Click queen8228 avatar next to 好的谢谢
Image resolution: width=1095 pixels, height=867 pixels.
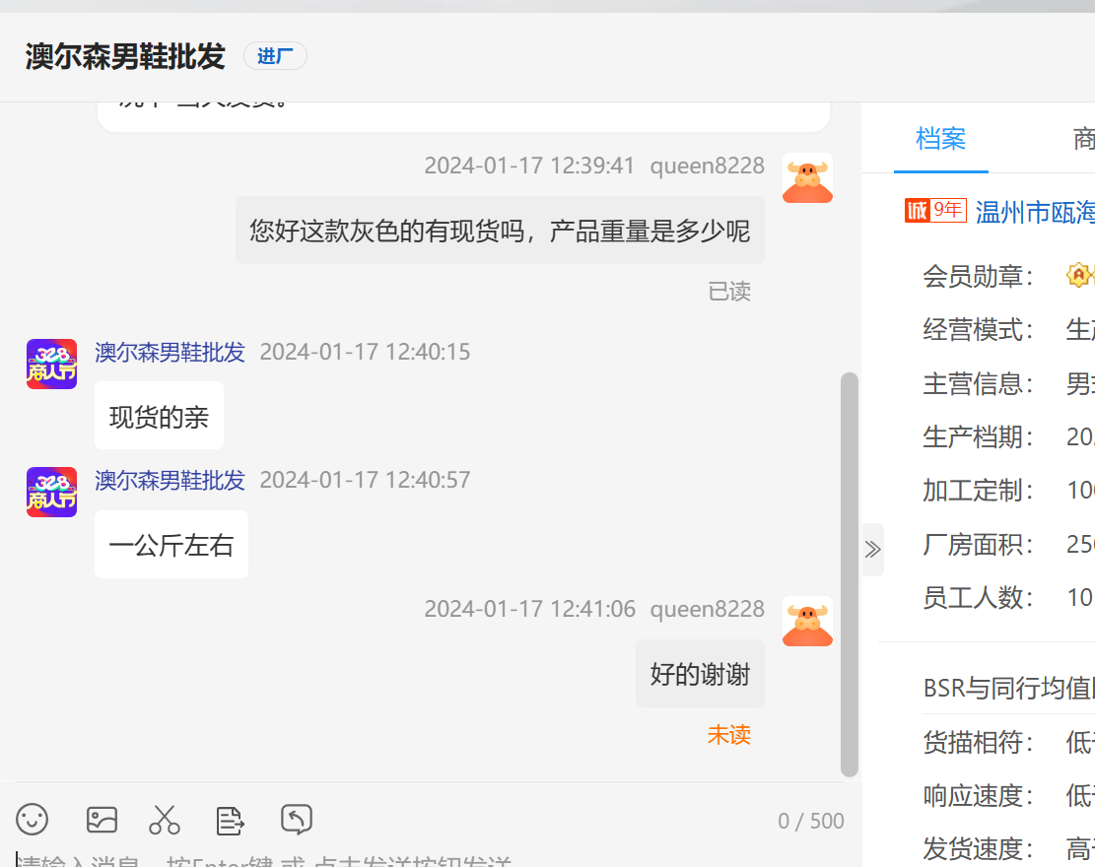click(x=807, y=621)
